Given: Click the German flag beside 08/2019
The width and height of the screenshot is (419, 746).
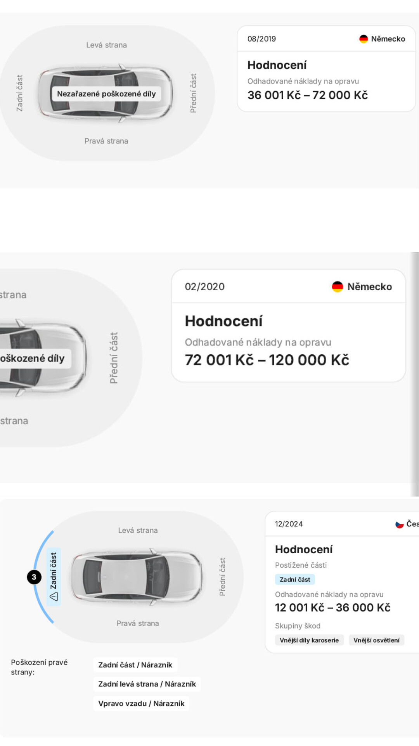Looking at the screenshot, I should 364,39.
